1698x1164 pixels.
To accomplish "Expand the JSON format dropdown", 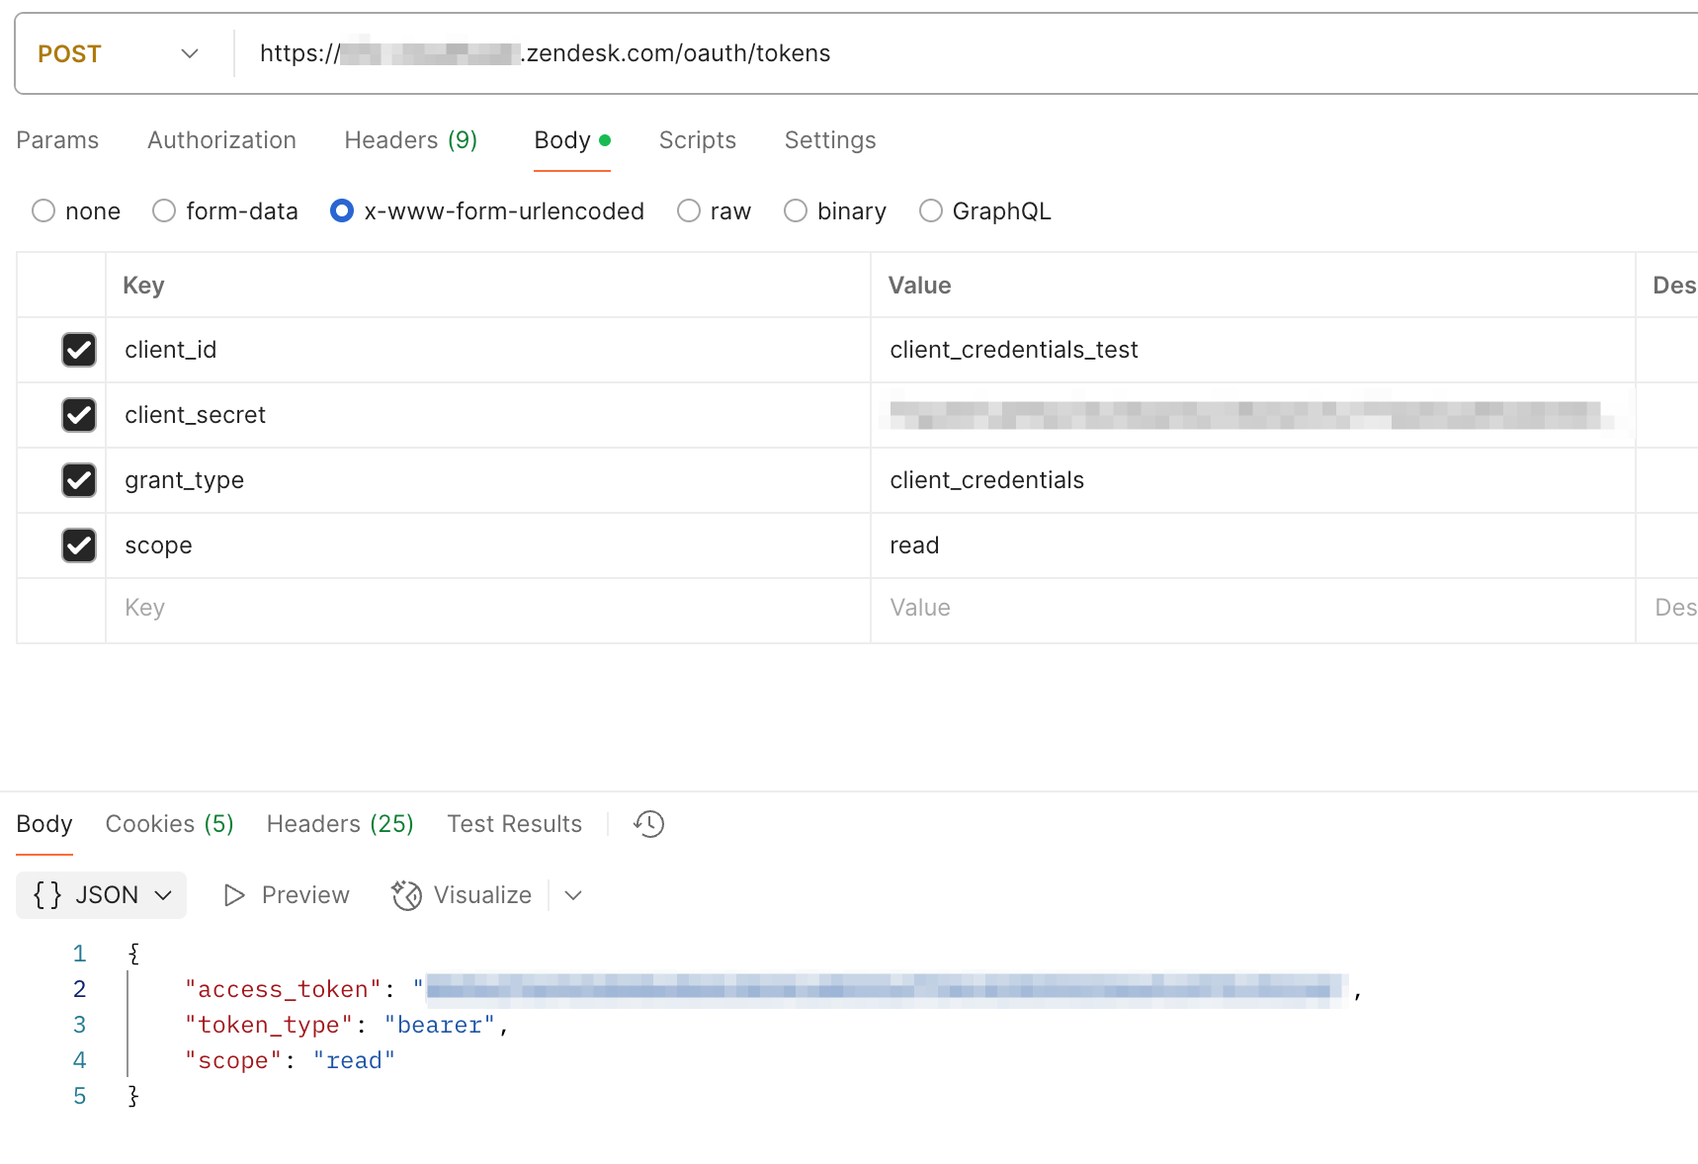I will point(102,895).
